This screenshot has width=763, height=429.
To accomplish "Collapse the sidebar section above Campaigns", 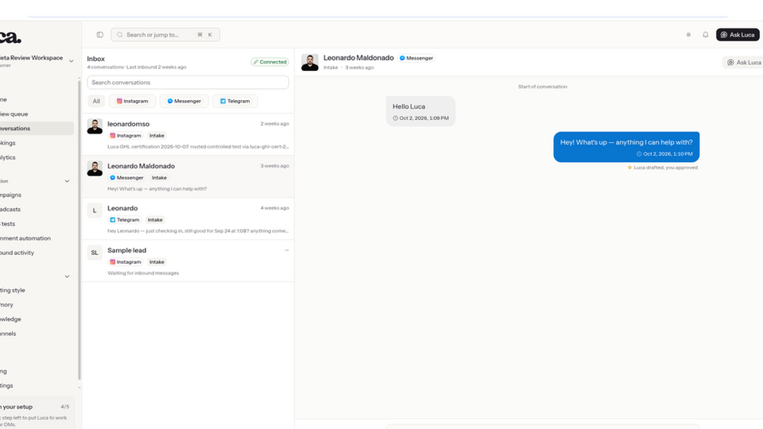I will (67, 181).
